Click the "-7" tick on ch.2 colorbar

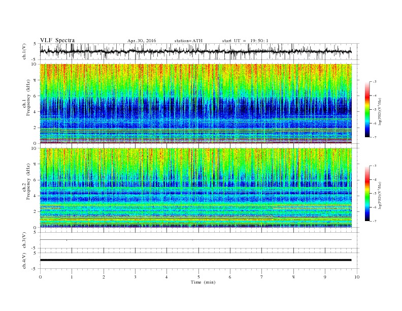[374, 221]
